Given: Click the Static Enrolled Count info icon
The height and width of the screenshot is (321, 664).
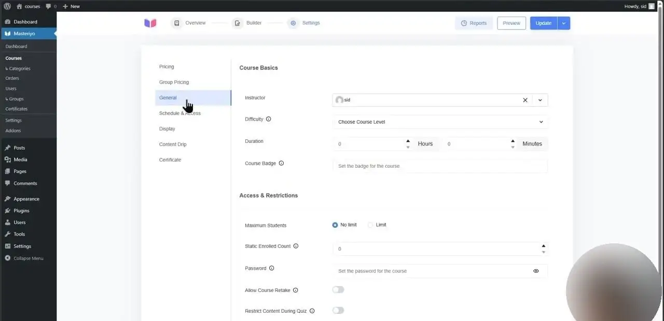Looking at the screenshot, I should 296,246.
